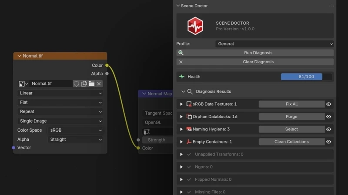Click the Color output socket of Normal.tif
The height and width of the screenshot is (195, 348).
(107, 65)
